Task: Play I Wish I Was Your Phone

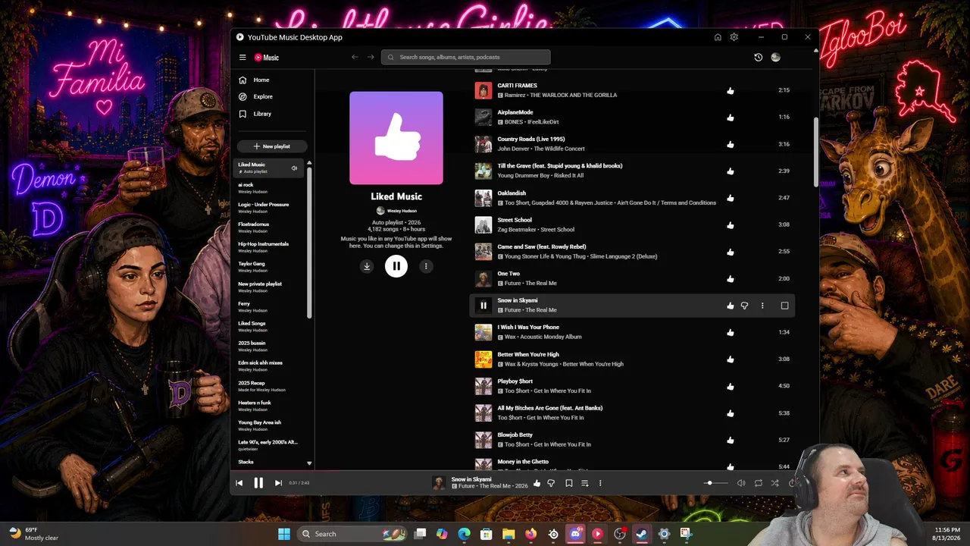Action: [483, 332]
